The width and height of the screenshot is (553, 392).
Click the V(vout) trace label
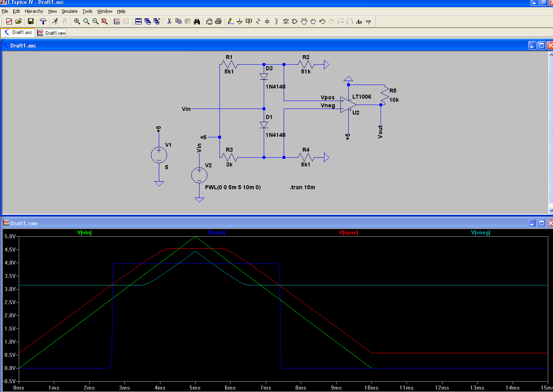[217, 232]
